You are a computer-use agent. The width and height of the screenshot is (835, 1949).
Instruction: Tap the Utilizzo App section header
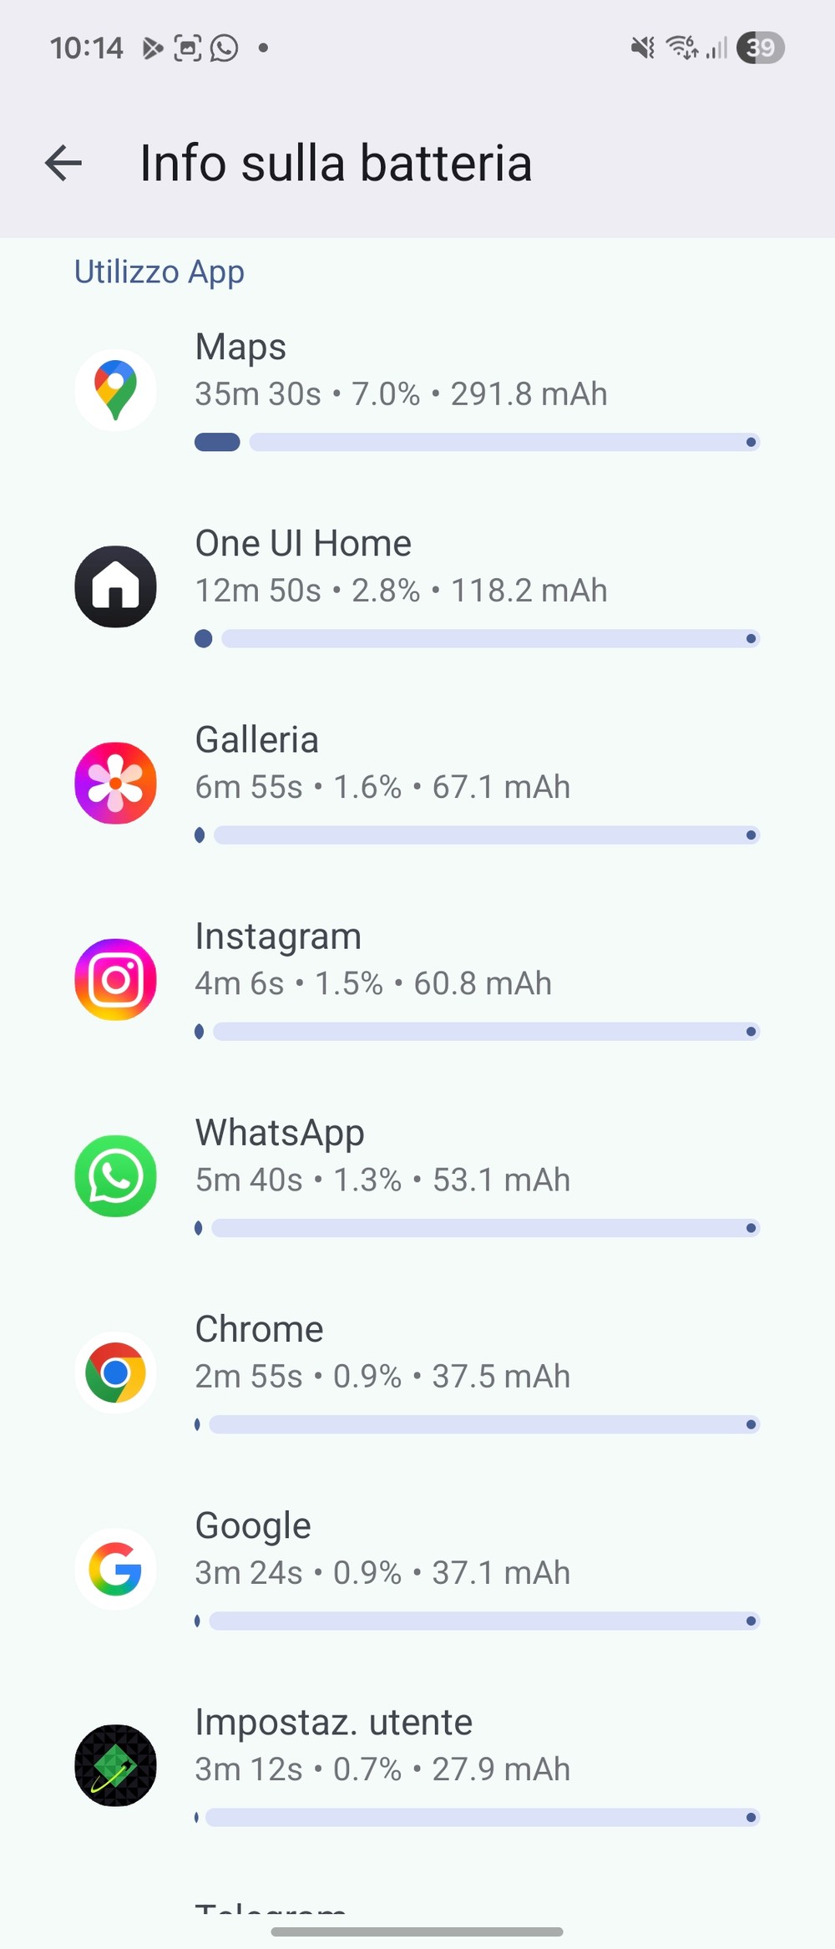pyautogui.click(x=159, y=272)
